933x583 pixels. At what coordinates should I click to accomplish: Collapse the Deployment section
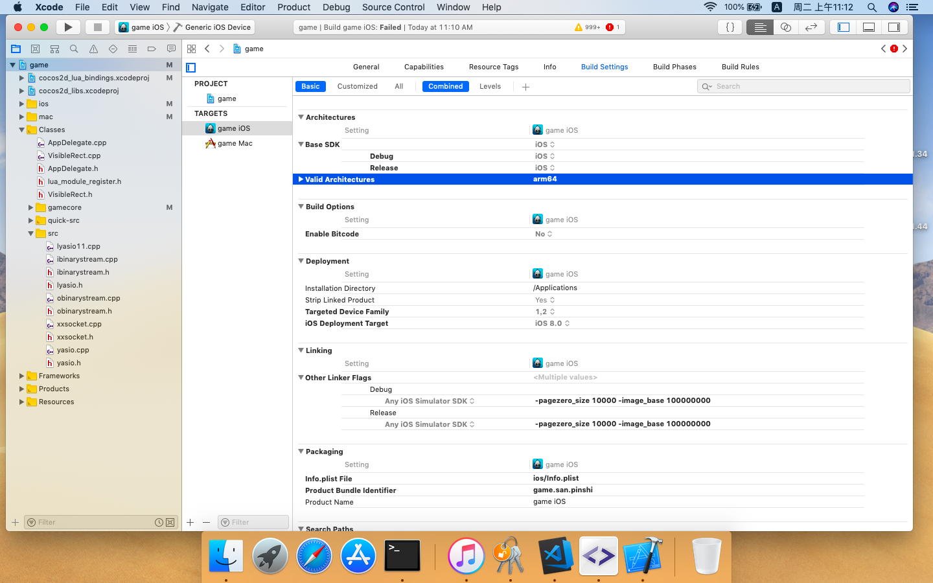[x=301, y=261]
